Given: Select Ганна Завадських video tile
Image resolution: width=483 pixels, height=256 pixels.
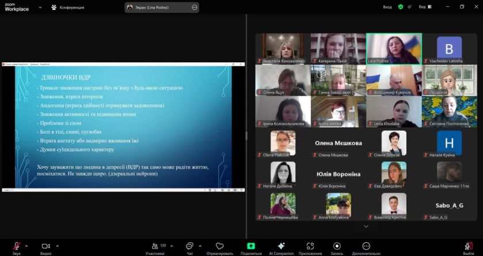Looking at the screenshot, I should [339, 80].
